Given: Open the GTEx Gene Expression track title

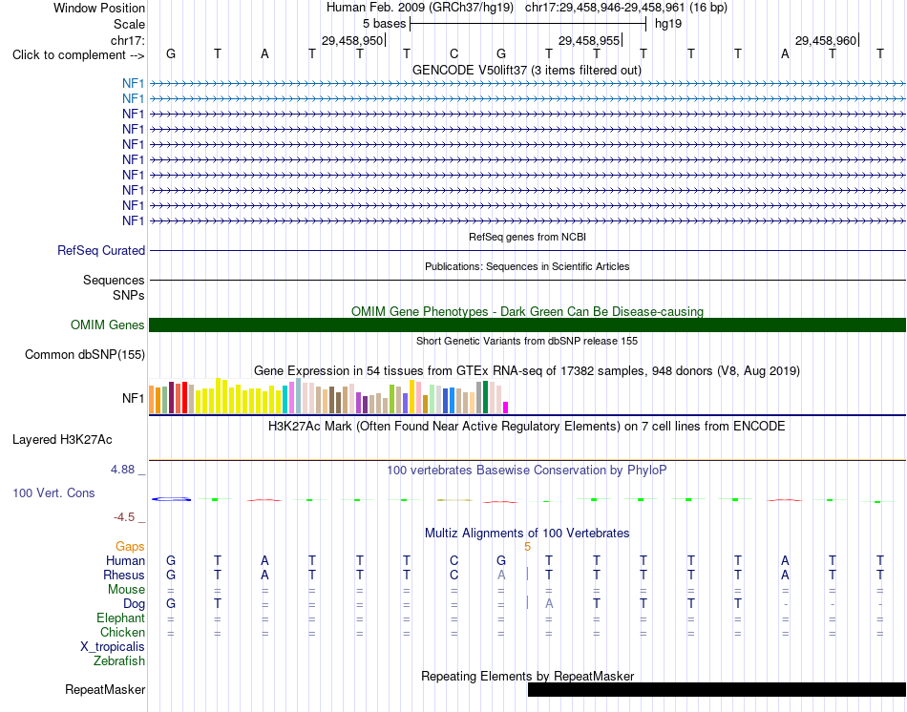Looking at the screenshot, I should [527, 370].
